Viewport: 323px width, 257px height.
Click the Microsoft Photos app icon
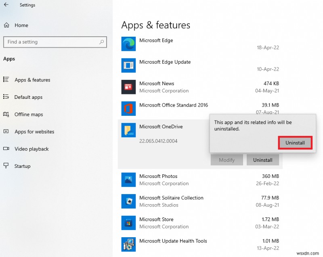click(128, 180)
